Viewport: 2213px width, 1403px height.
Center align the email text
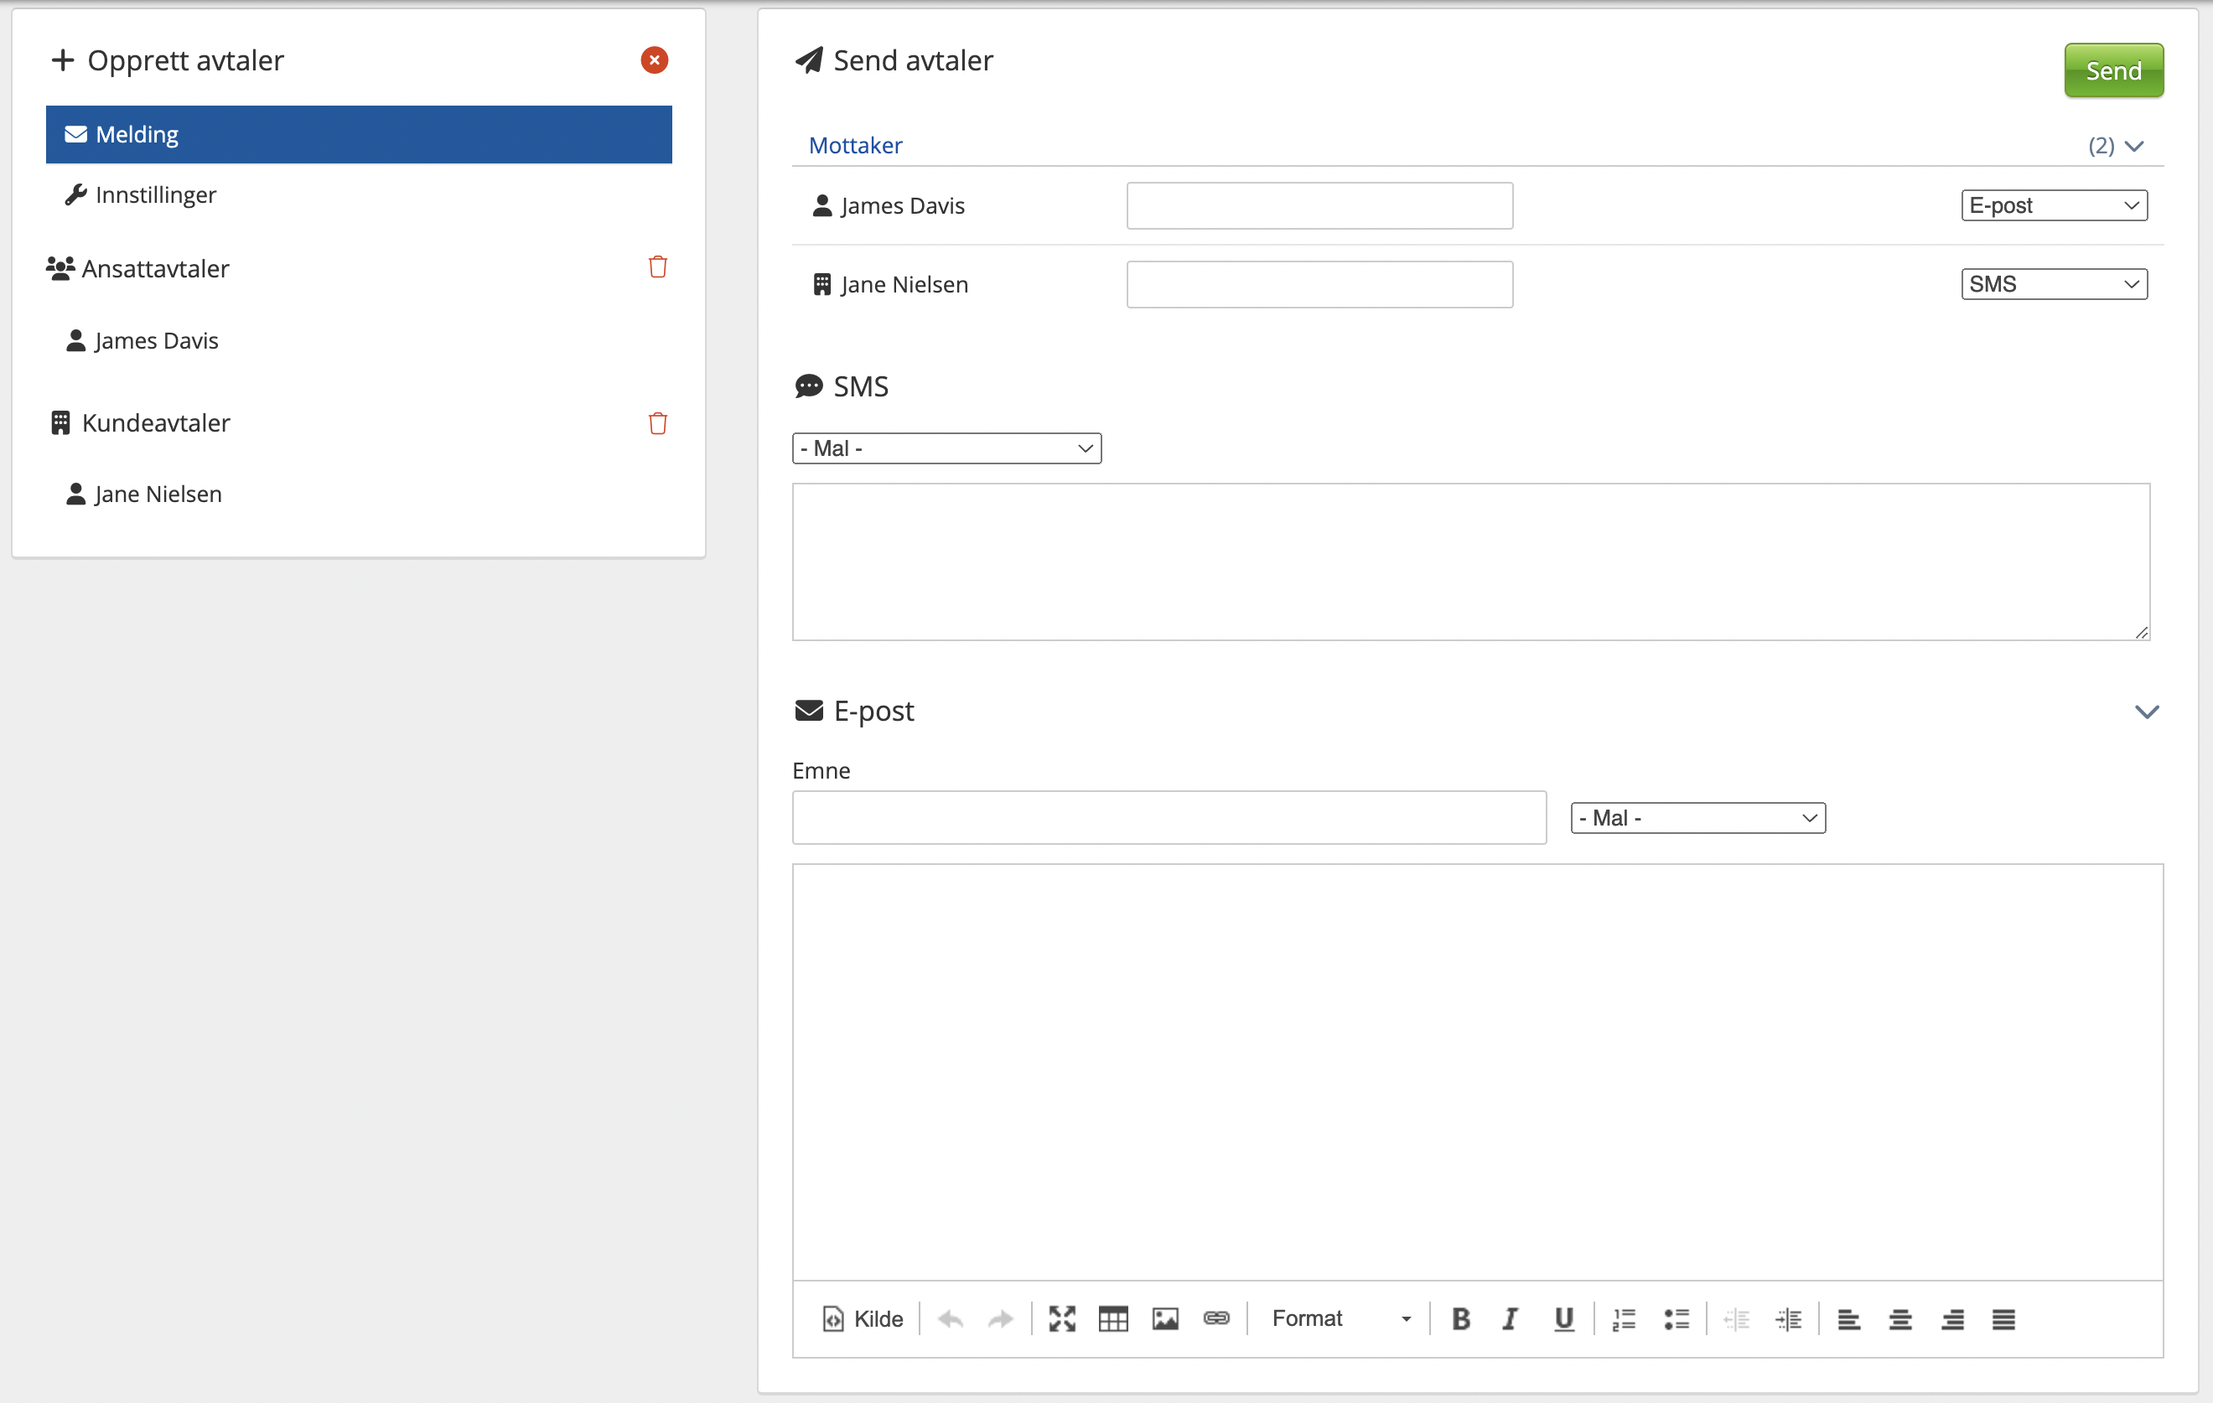[1899, 1319]
